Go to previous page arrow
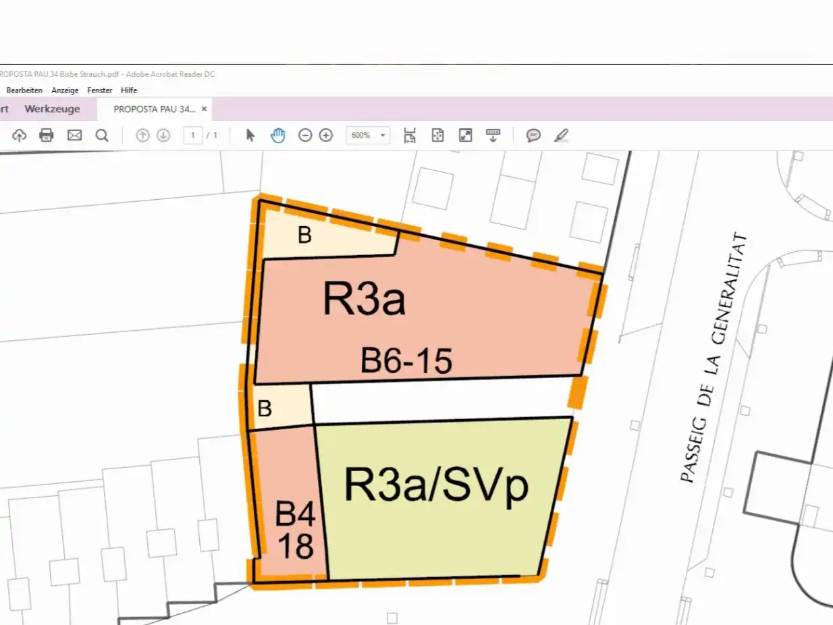 point(142,136)
